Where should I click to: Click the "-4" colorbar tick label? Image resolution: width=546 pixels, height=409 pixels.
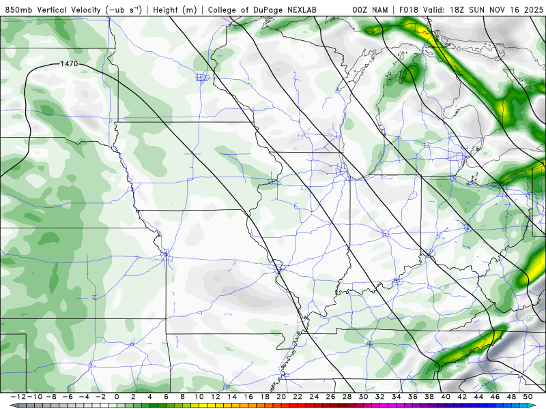84,397
